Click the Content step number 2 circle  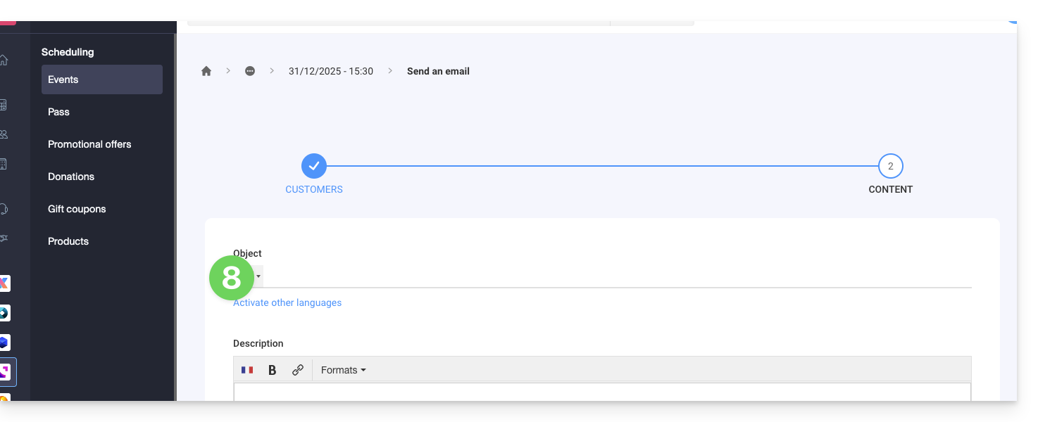(891, 166)
